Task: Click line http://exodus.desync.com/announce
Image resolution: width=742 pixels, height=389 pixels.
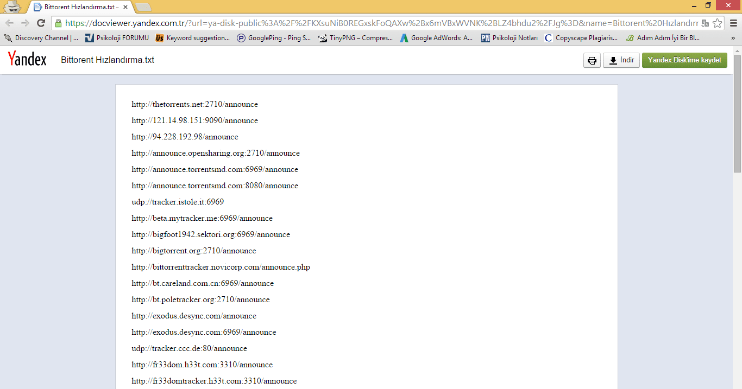Action: coord(194,316)
